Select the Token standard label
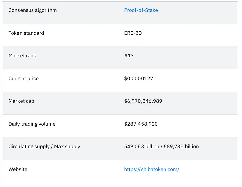 point(26,33)
